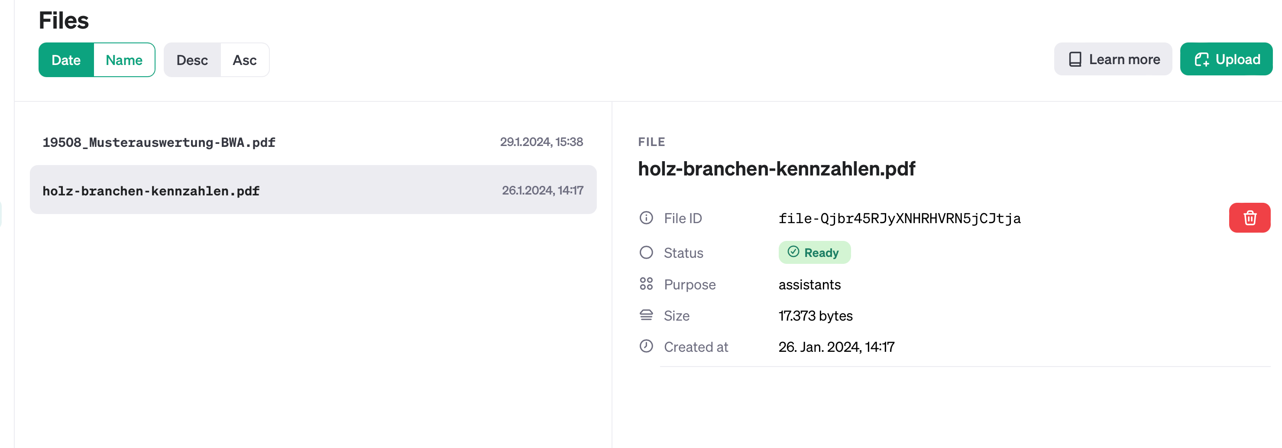The image size is (1282, 448).
Task: Switch to Asc sort order
Action: coord(244,60)
